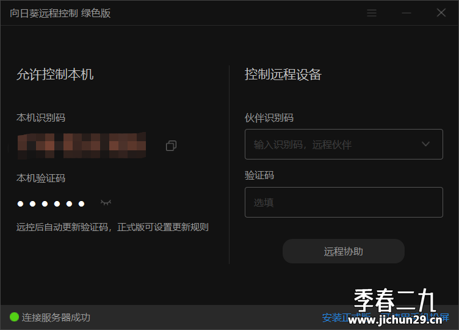Image resolution: width=459 pixels, height=330 pixels.
Task: Click the green server connection status indicator
Action: (14, 317)
